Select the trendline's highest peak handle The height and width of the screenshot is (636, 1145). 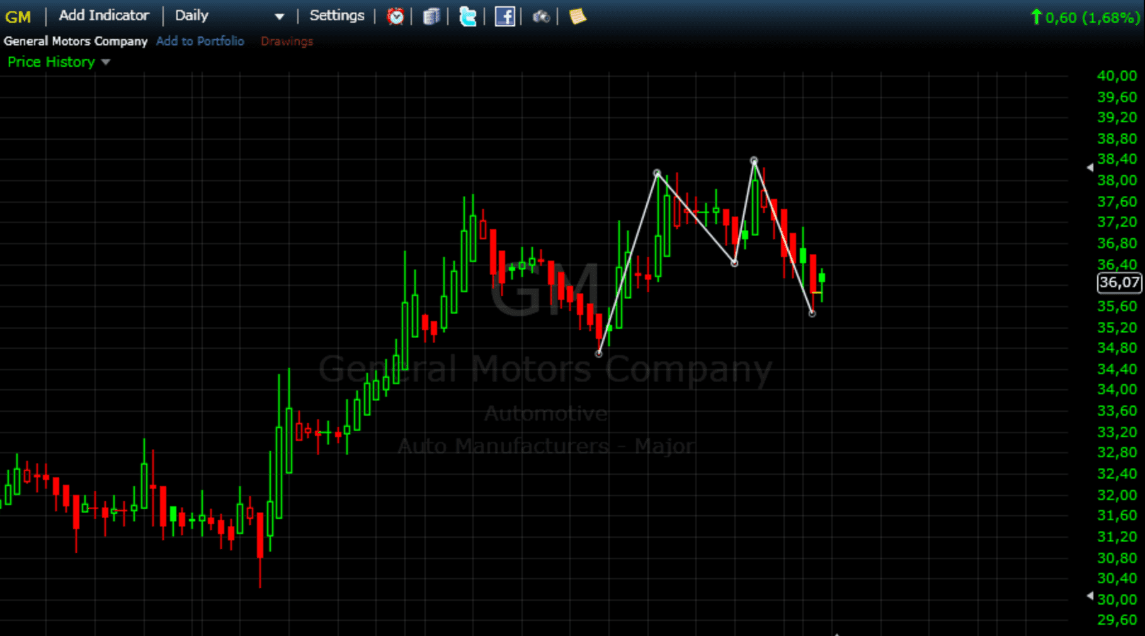pos(754,161)
